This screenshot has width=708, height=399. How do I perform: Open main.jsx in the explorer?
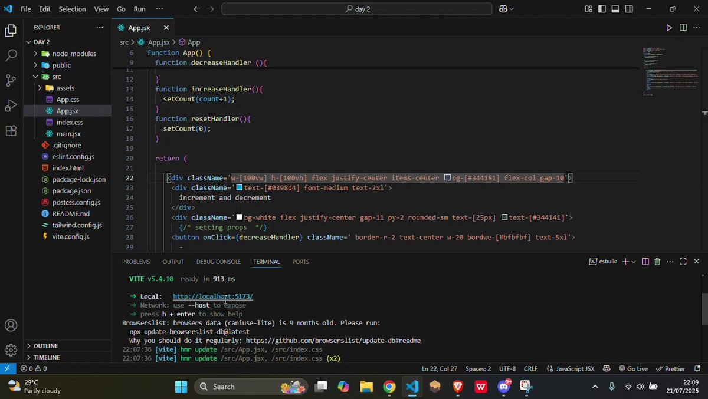(67, 134)
